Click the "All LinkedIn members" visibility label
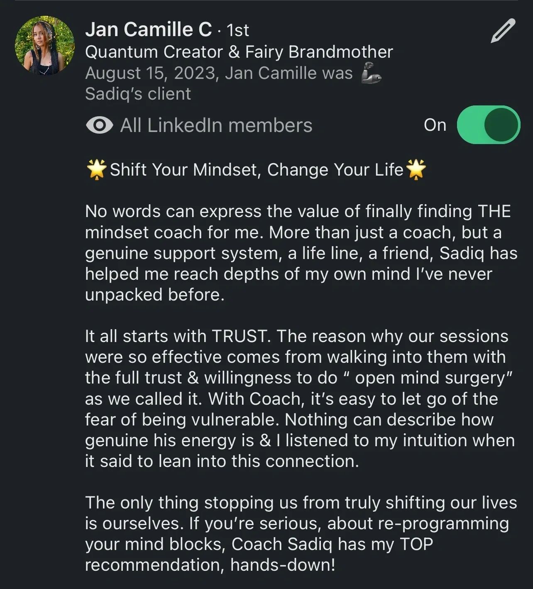The image size is (533, 589). click(216, 125)
